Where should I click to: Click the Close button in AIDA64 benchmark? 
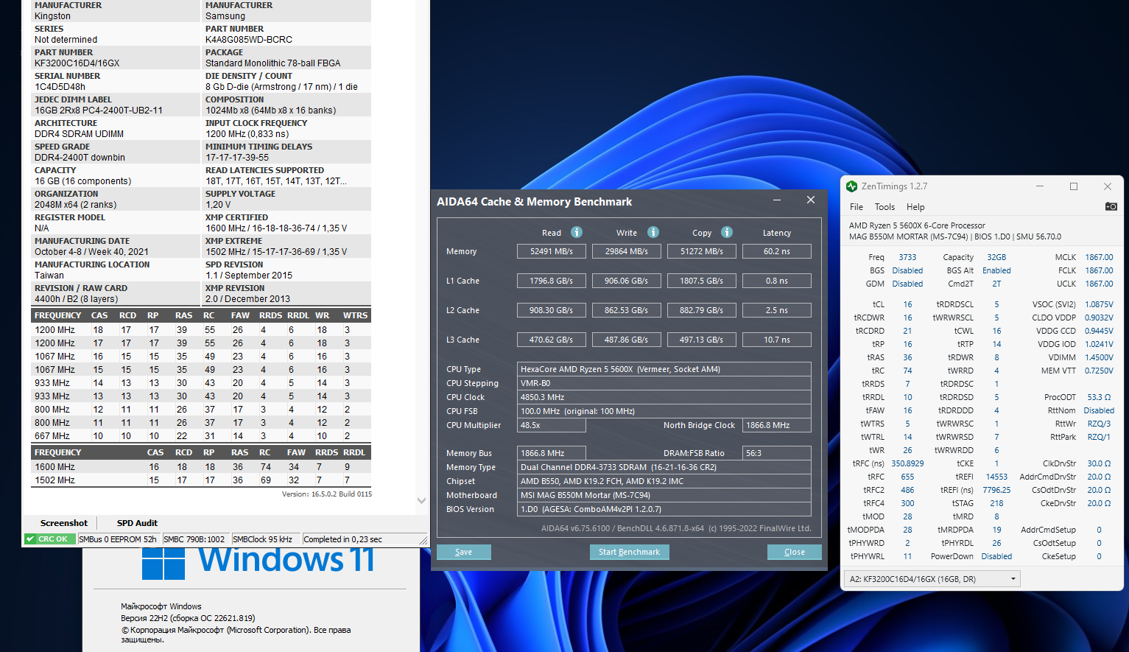794,552
